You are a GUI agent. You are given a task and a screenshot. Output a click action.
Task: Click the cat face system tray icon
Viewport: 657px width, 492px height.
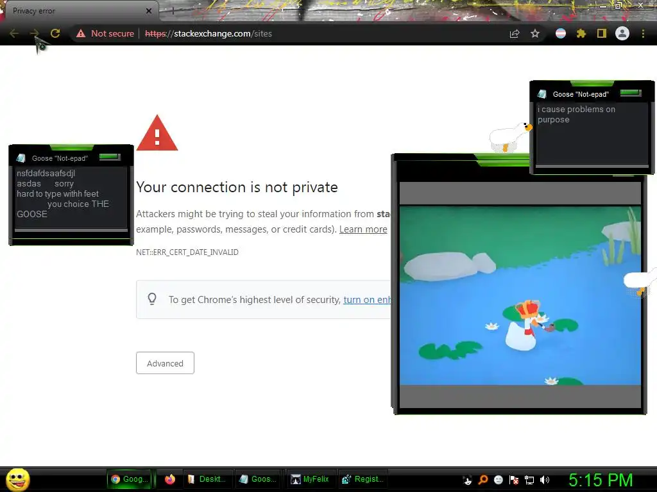(467, 480)
